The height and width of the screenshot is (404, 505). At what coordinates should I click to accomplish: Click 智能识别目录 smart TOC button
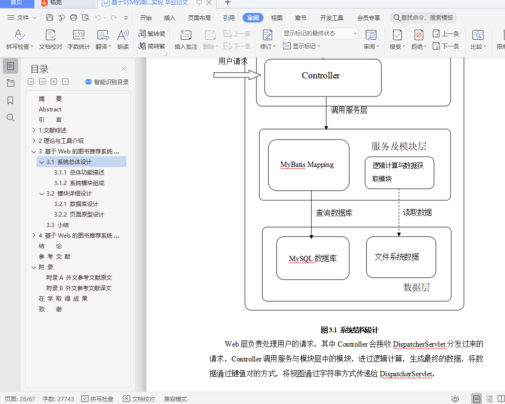click(x=107, y=82)
